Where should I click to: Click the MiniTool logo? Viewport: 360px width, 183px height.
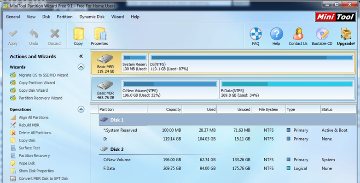335,17
